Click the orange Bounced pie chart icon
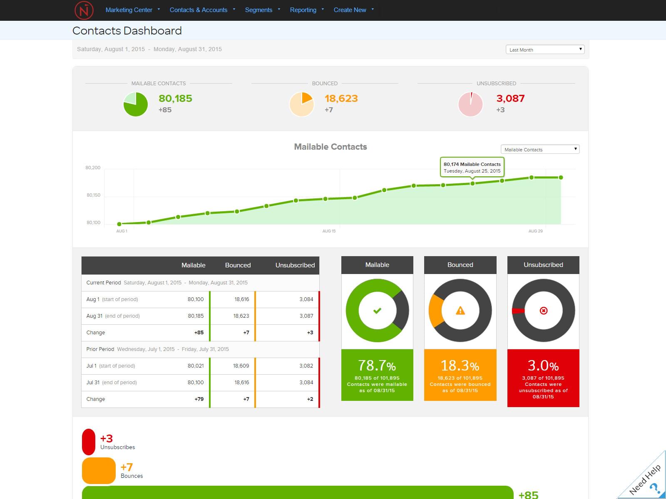Screen dimensions: 666x499 [x=302, y=104]
